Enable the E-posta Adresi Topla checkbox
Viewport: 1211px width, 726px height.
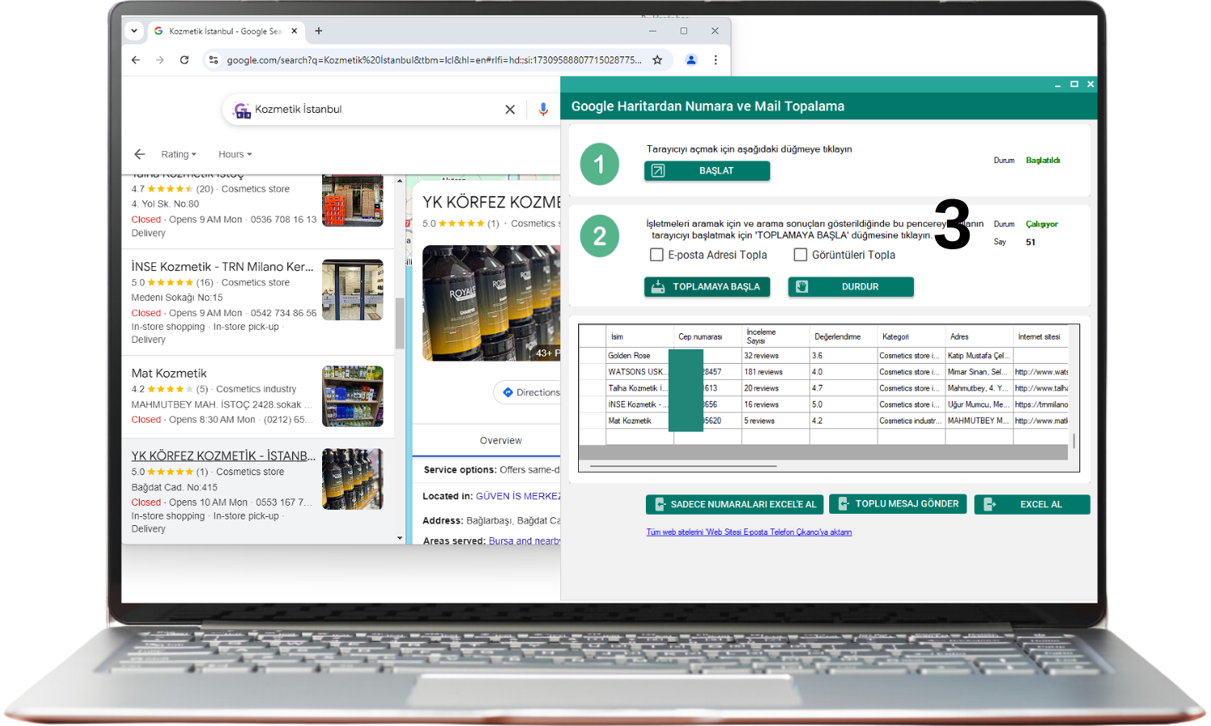click(x=657, y=255)
